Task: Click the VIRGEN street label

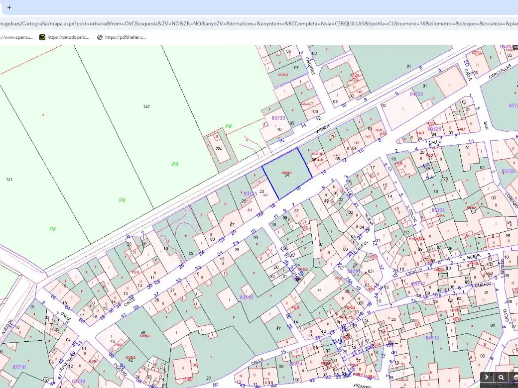Action: click(322, 129)
